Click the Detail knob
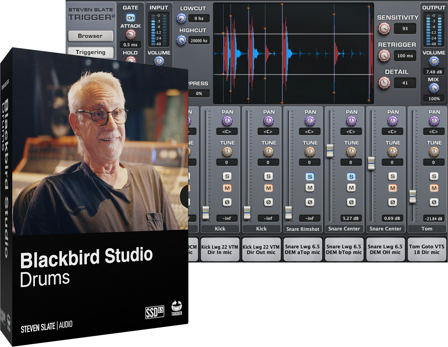Screen dimensions: 448x347 pyautogui.click(x=385, y=82)
